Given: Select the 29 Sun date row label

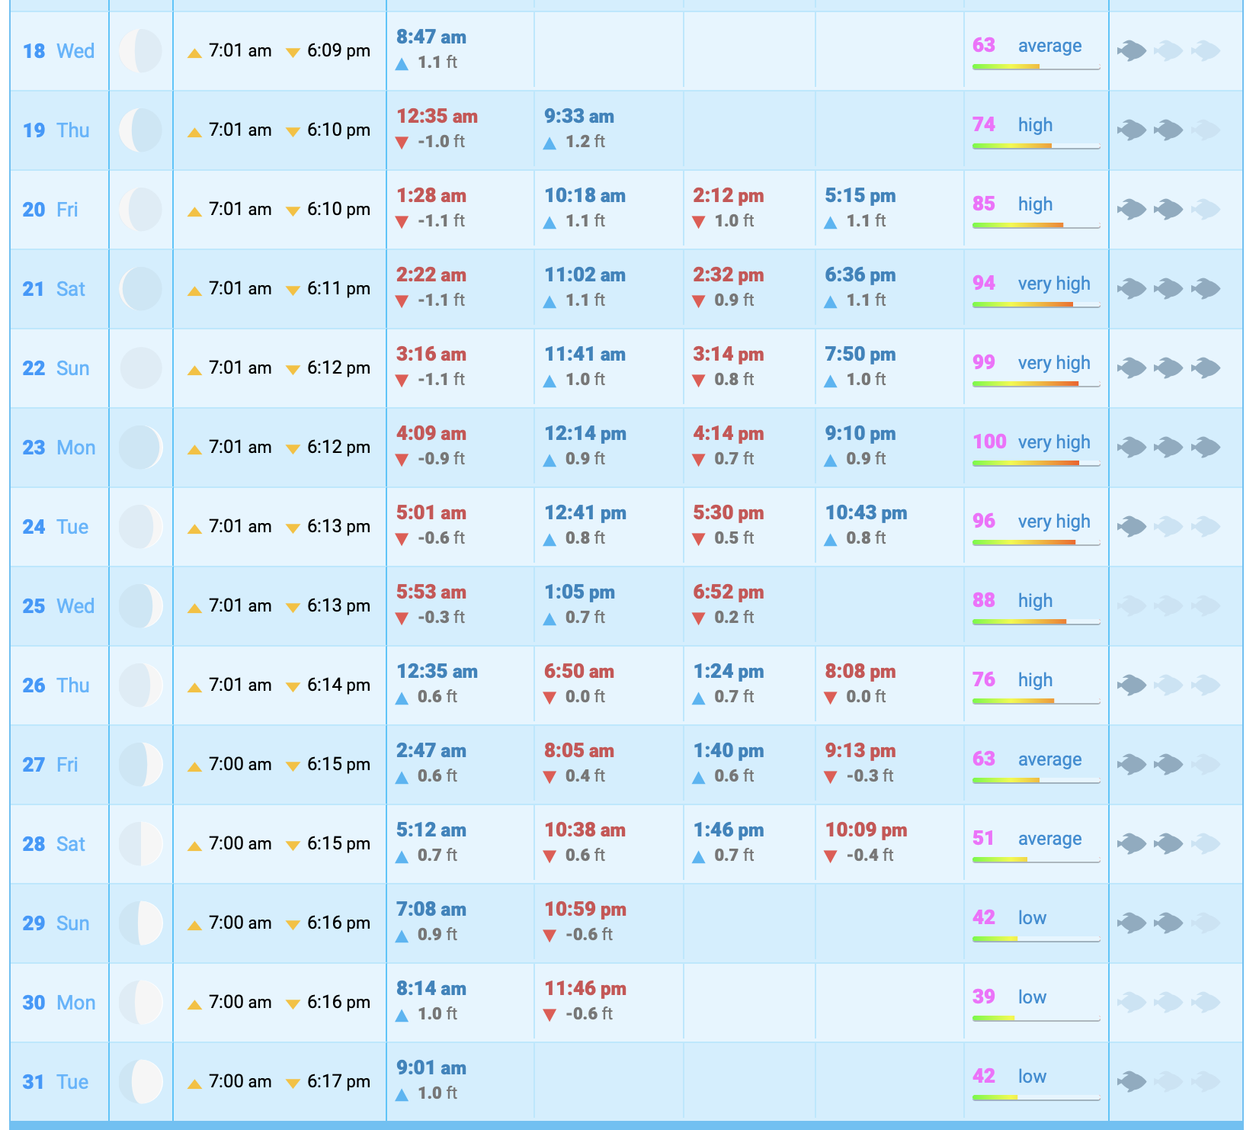Looking at the screenshot, I should (56, 923).
